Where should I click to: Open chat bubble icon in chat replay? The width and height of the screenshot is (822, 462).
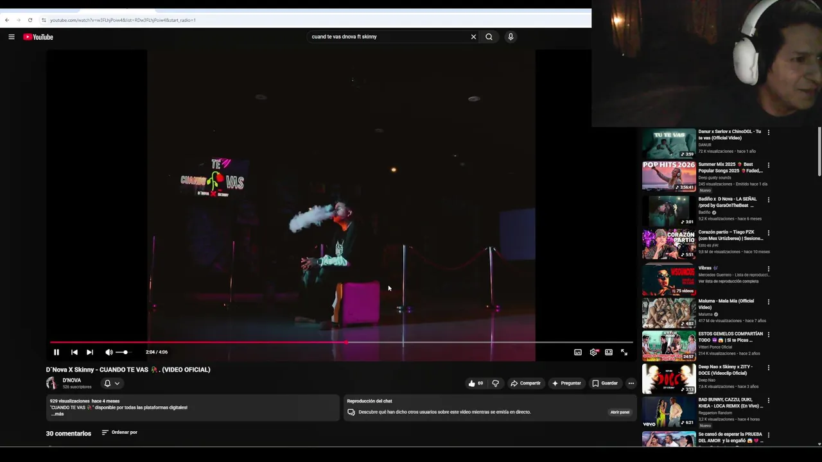point(351,412)
